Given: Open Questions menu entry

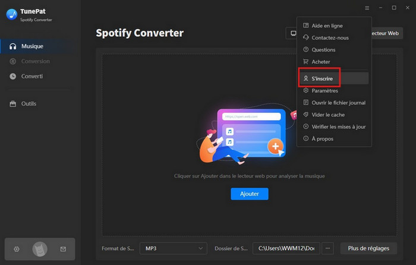Looking at the screenshot, I should pos(334,49).
